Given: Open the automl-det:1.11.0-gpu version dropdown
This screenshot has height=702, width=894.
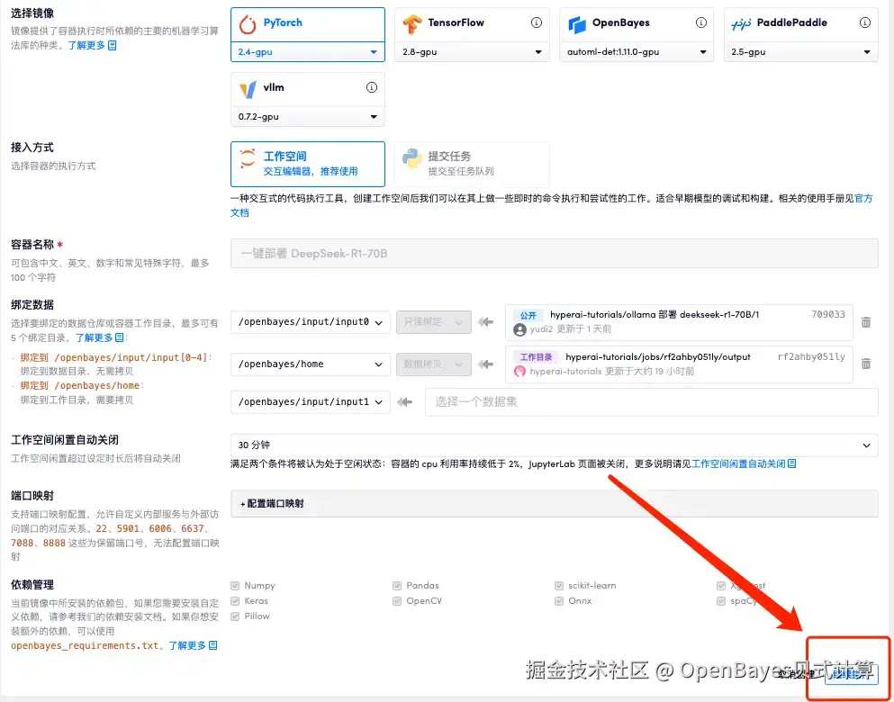Looking at the screenshot, I should (637, 52).
